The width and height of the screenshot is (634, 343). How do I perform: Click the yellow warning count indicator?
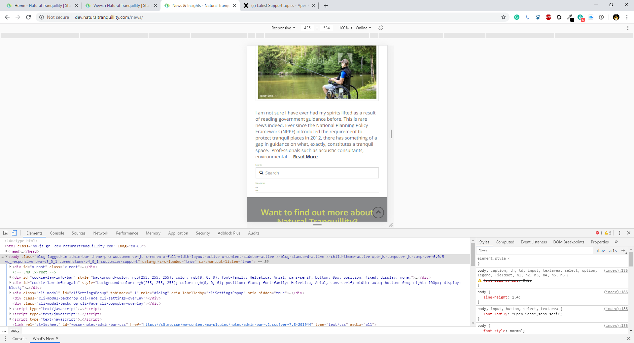click(x=608, y=233)
